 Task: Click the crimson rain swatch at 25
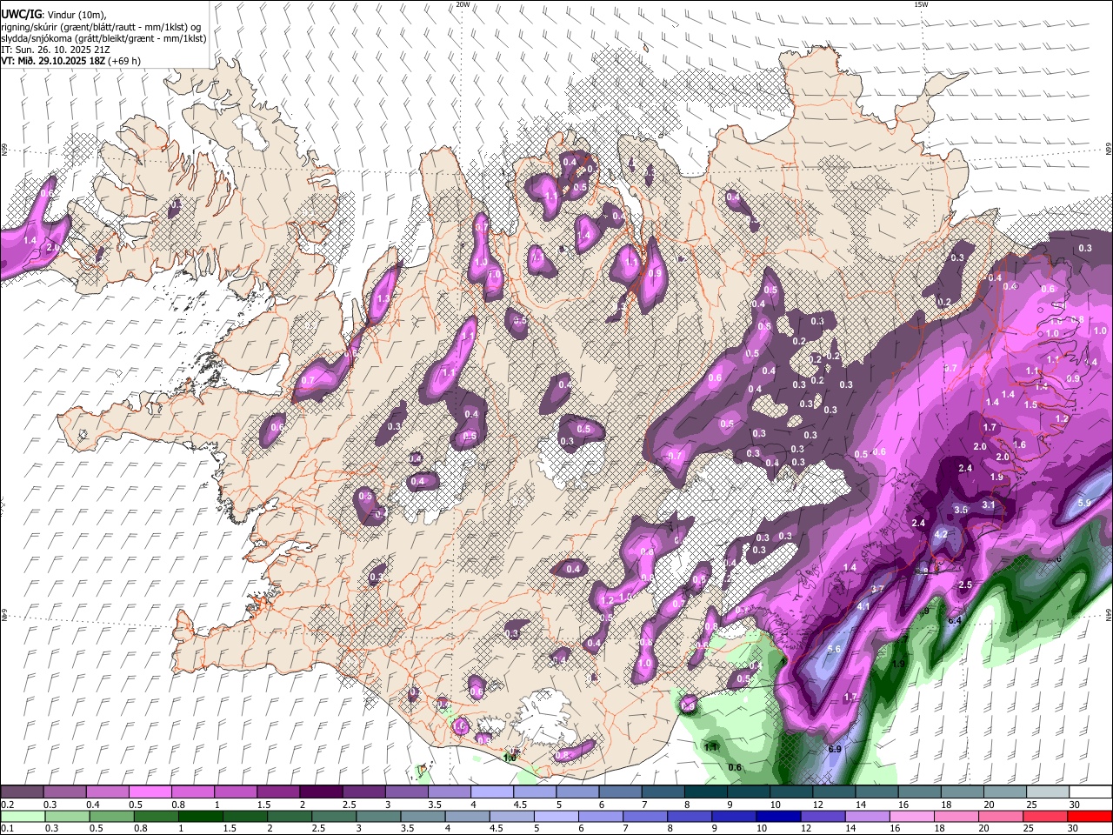point(1047,816)
